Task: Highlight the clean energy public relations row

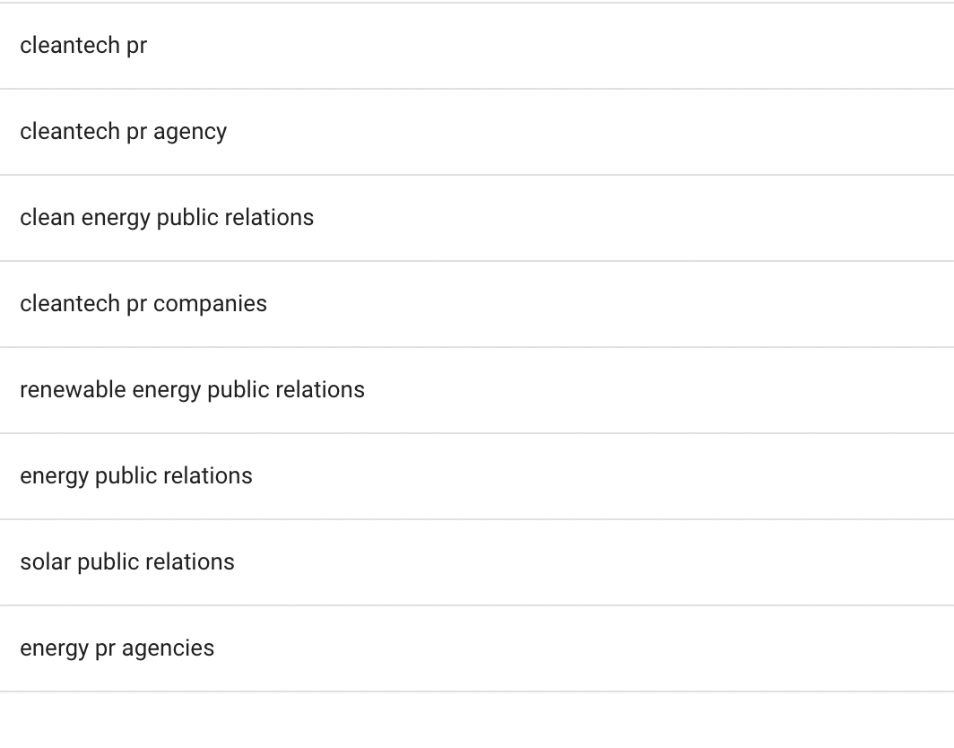Action: point(477,218)
